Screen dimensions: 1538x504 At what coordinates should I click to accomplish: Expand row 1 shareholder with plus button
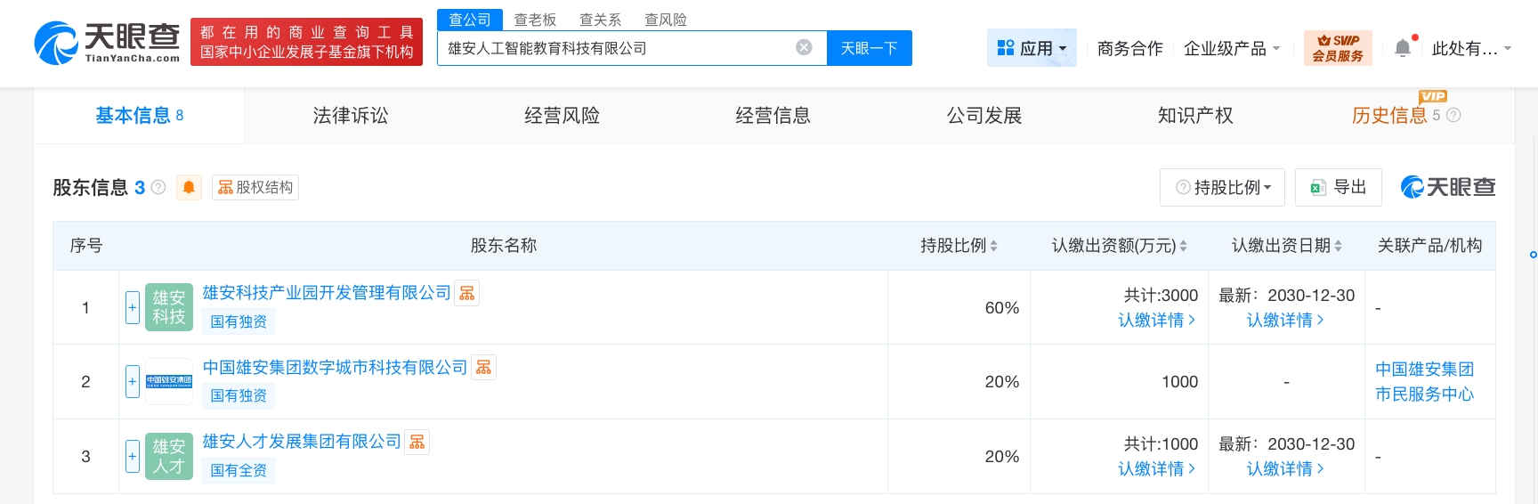point(133,307)
